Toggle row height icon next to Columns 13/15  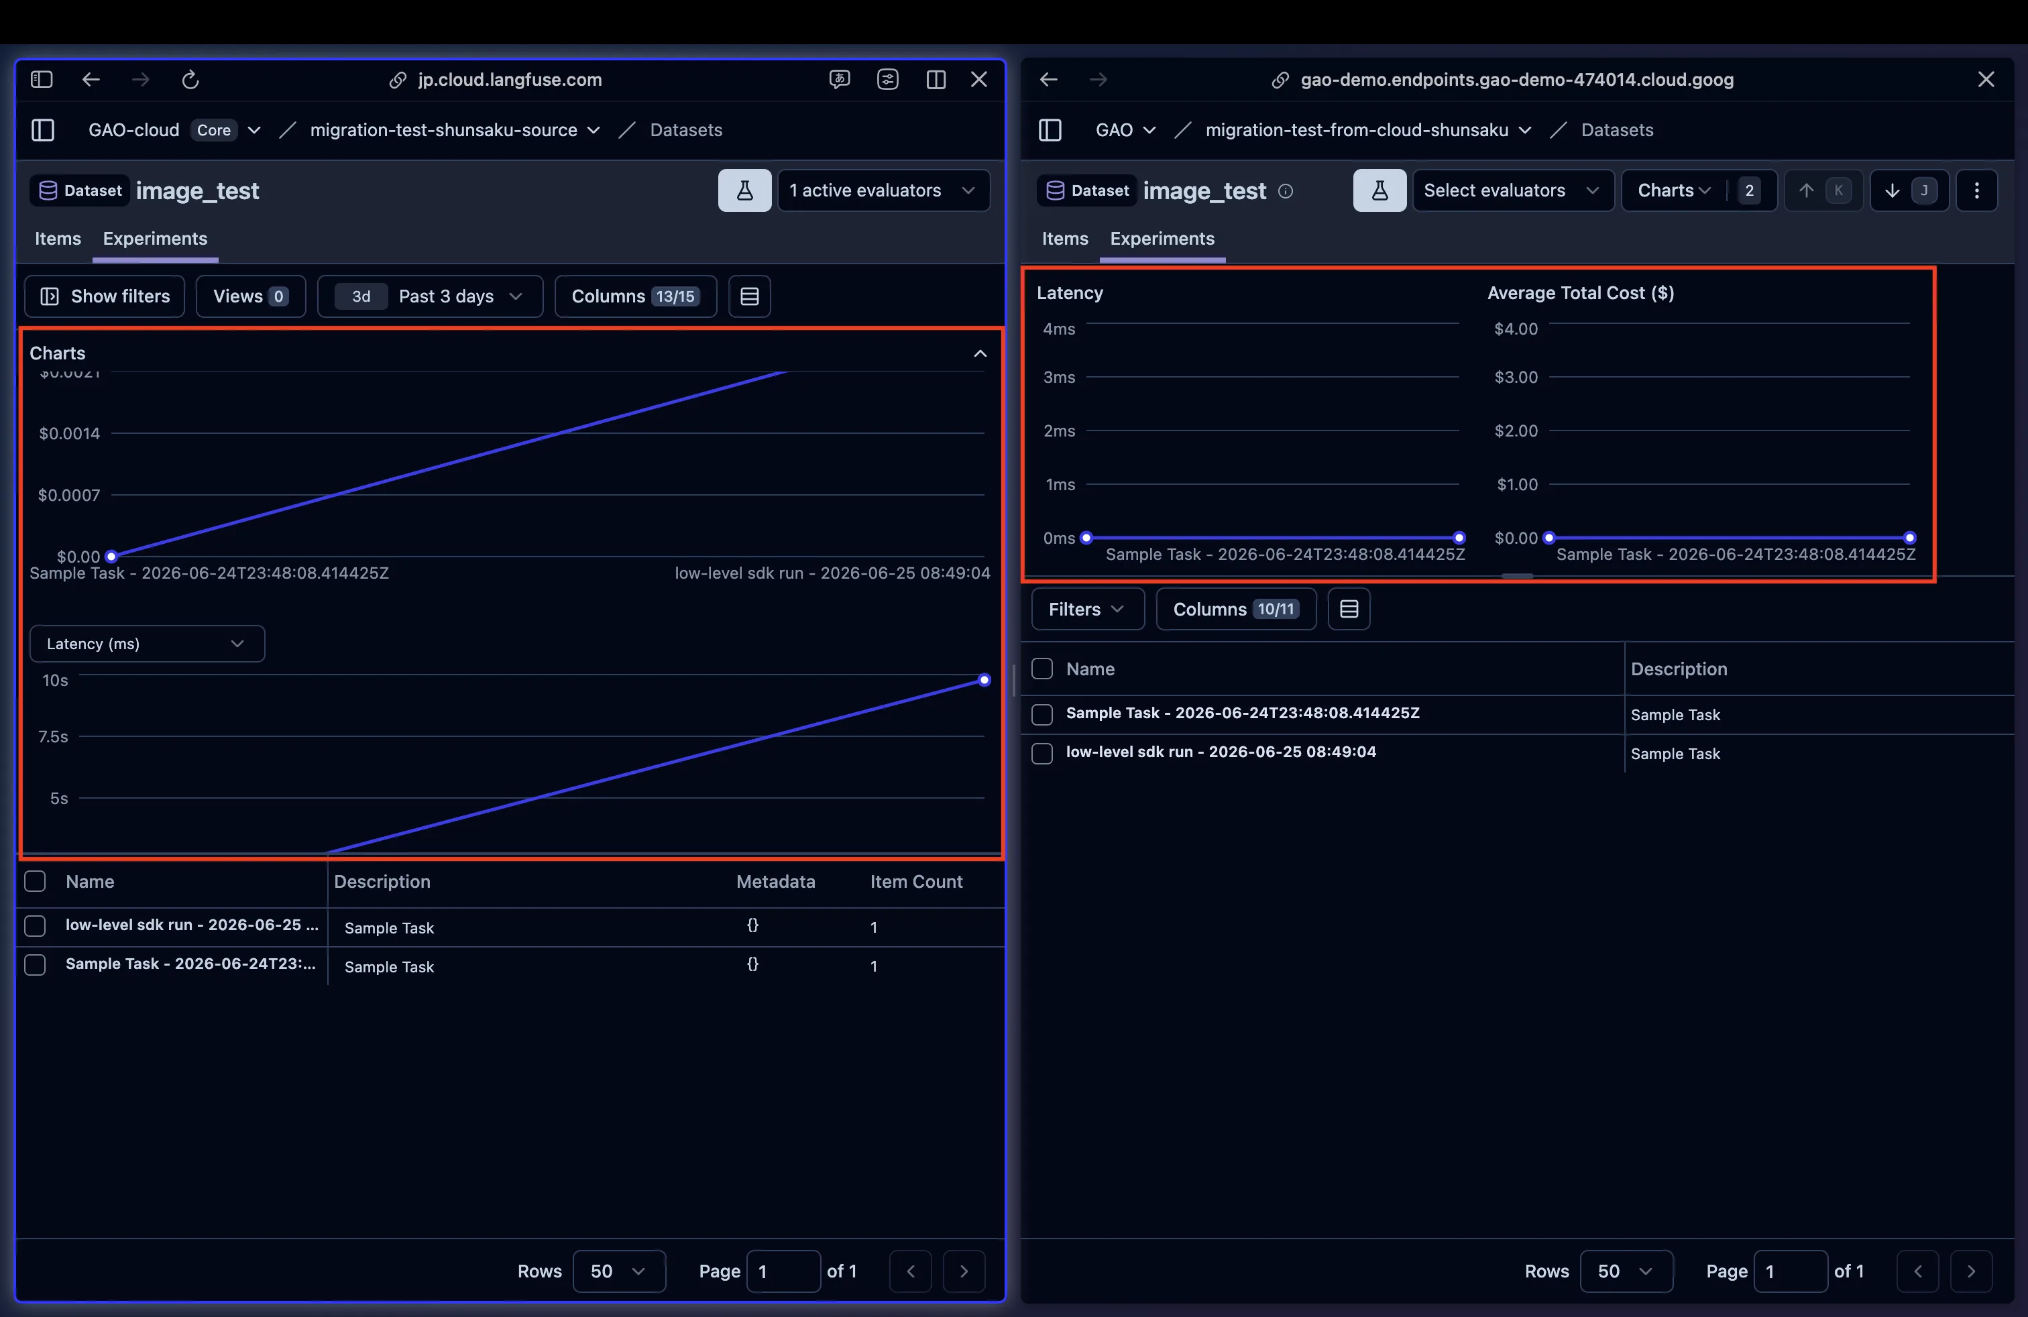(749, 296)
